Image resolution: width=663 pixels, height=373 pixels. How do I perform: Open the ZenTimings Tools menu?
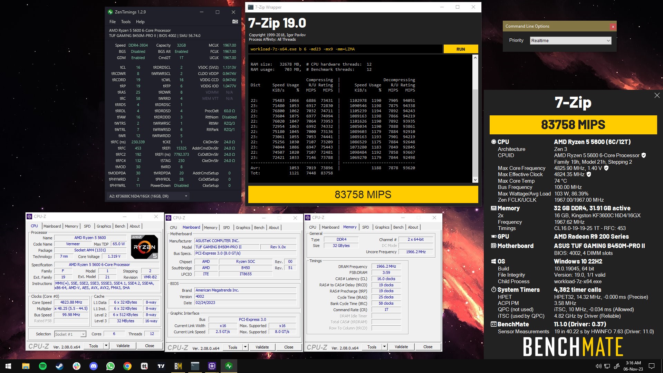(126, 21)
